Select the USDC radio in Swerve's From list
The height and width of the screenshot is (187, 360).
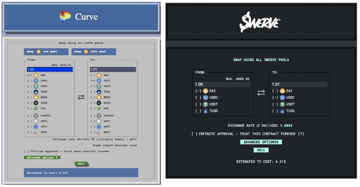[198, 98]
